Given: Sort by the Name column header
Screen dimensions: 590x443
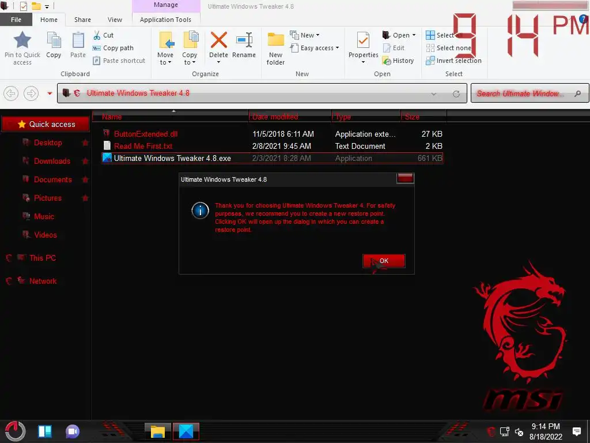Looking at the screenshot, I should (x=171, y=117).
